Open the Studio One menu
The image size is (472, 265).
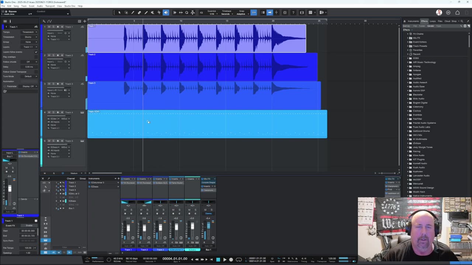(69, 6)
